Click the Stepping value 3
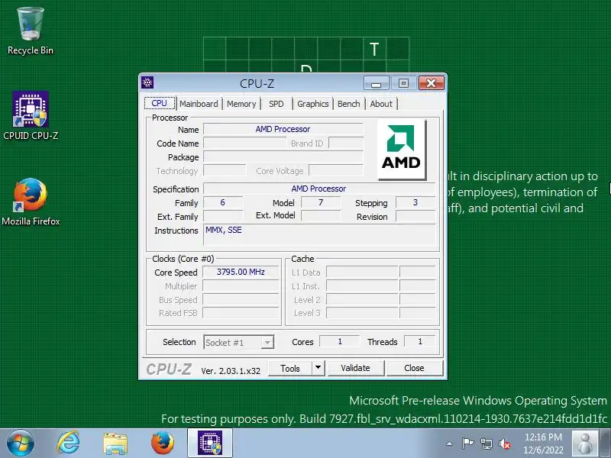The width and height of the screenshot is (611, 458). 415,202
